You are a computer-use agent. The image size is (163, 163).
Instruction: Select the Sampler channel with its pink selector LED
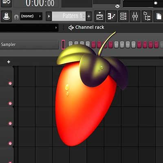click(x=63, y=44)
